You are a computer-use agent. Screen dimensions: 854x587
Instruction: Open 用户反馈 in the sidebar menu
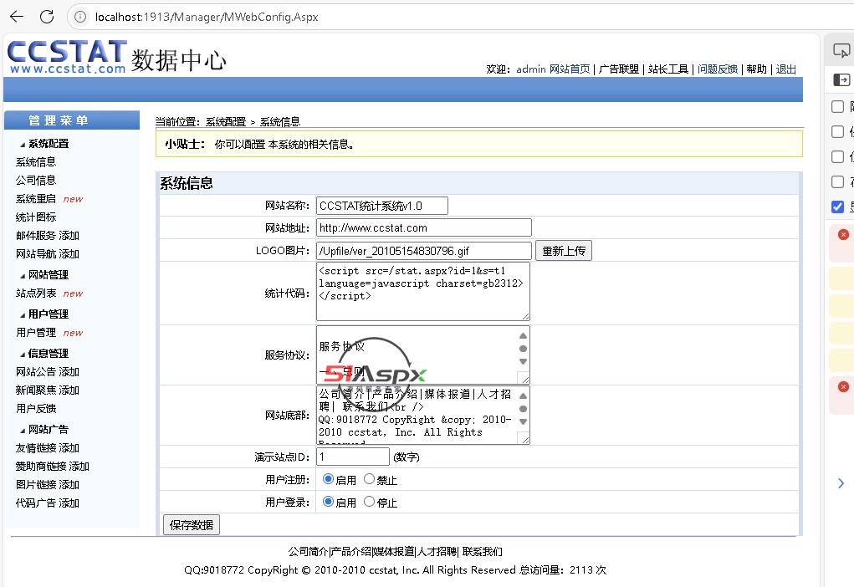point(36,409)
